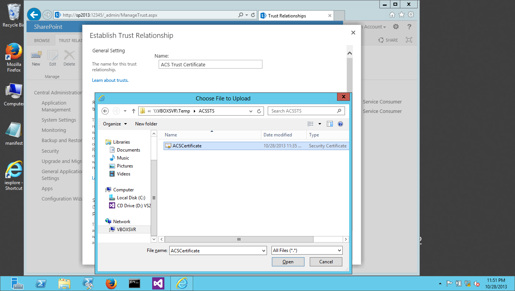
Task: Open view options dropdown arrow
Action: (x=320, y=124)
